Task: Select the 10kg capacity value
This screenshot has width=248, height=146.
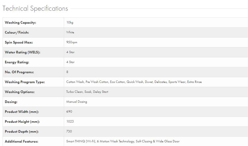Action: (x=70, y=23)
